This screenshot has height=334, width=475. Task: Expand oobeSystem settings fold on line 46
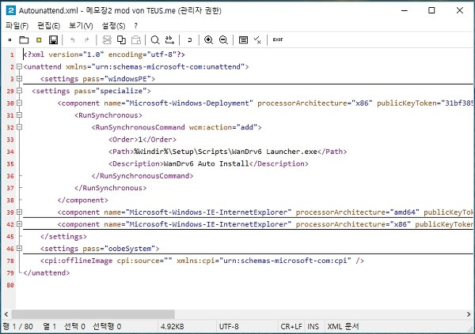pyautogui.click(x=19, y=249)
